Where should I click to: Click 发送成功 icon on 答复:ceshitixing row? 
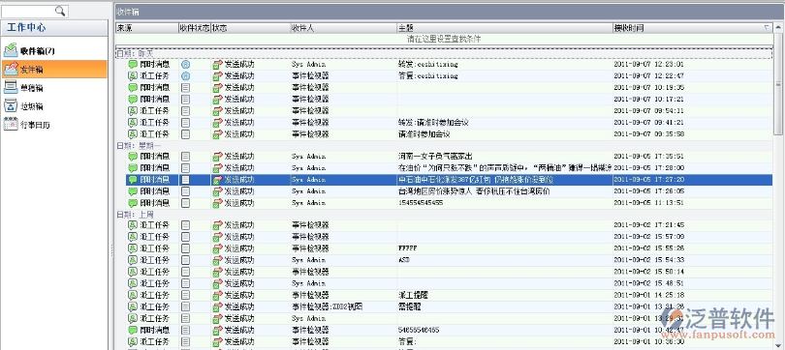pyautogui.click(x=217, y=75)
